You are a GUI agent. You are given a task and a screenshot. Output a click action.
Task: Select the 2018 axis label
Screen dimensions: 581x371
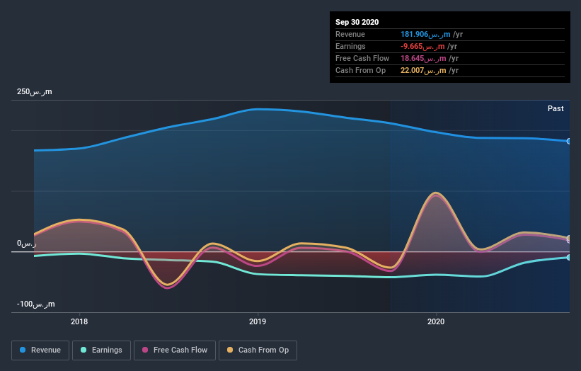coord(79,321)
